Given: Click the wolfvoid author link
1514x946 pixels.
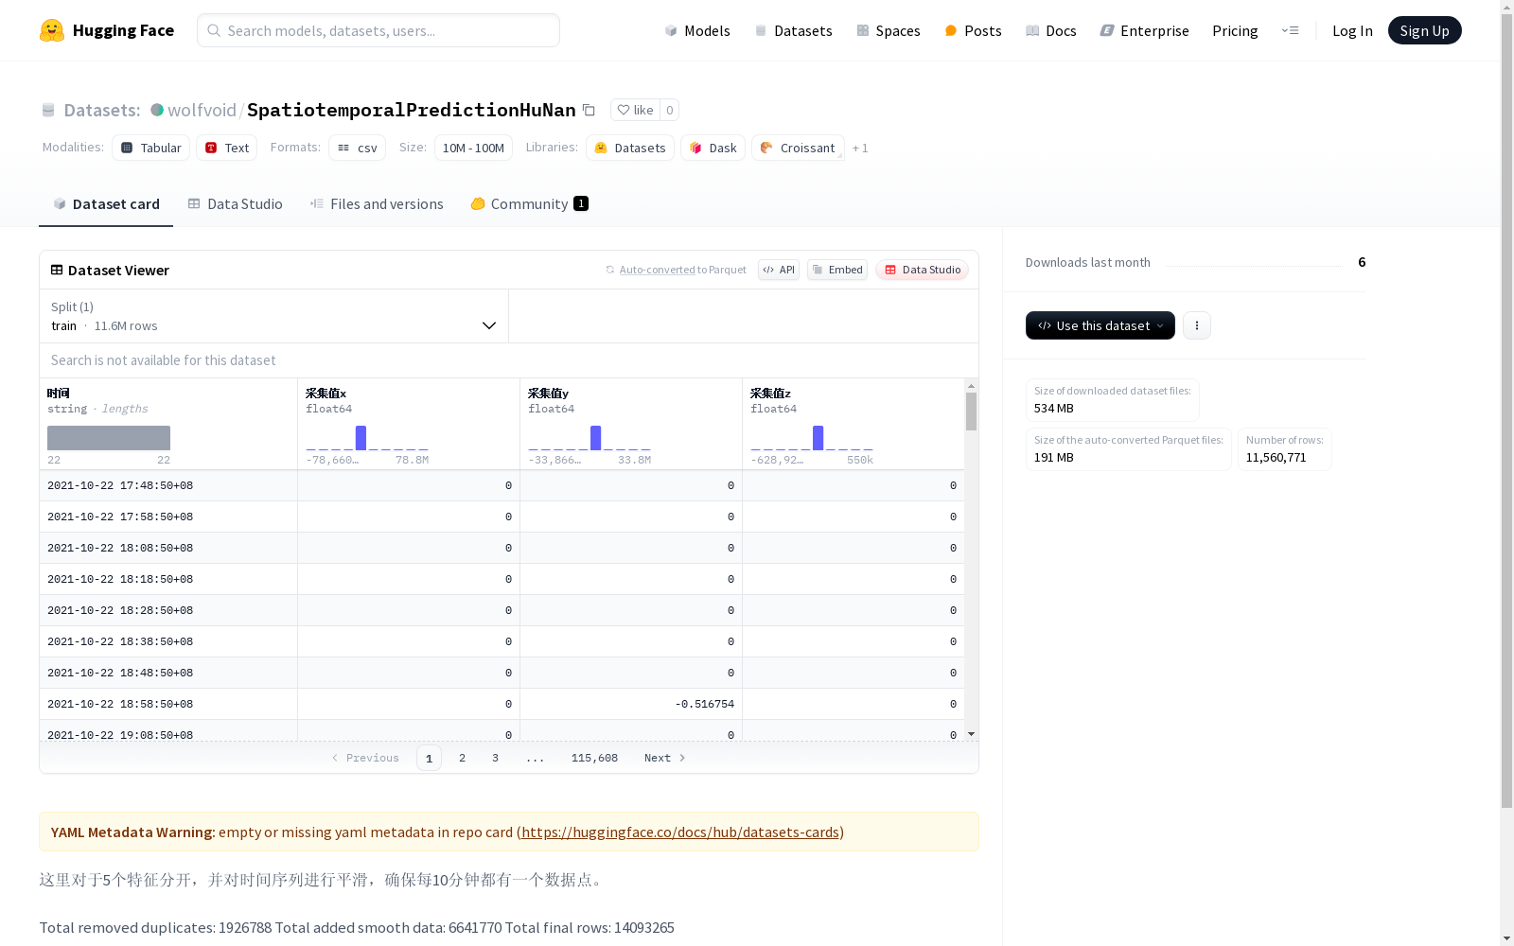Looking at the screenshot, I should (202, 110).
